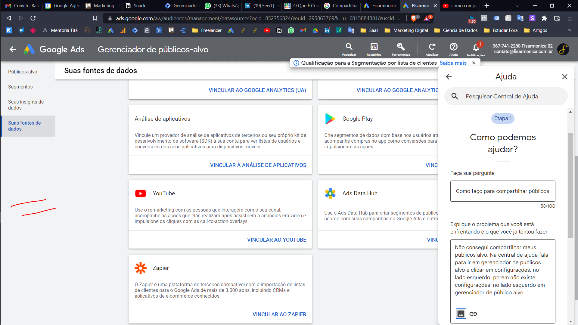Click VINCULAR AO GOOGLE ANALYTICS (UA)
Image resolution: width=578 pixels, height=325 pixels.
click(x=257, y=90)
